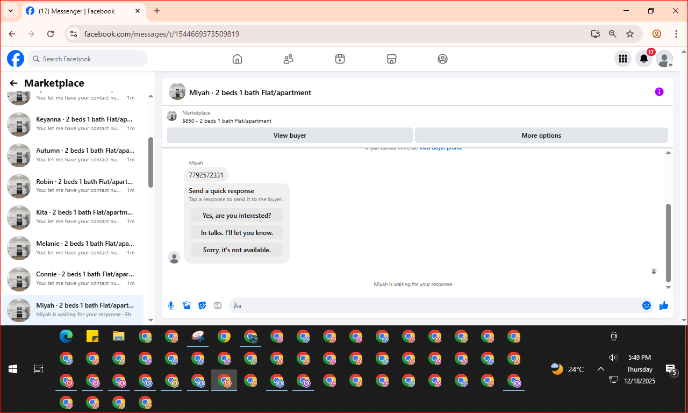Screen dimensions: 688x413
Task: Send quick response "Yes, are you interested?"
Action: [x=236, y=216]
